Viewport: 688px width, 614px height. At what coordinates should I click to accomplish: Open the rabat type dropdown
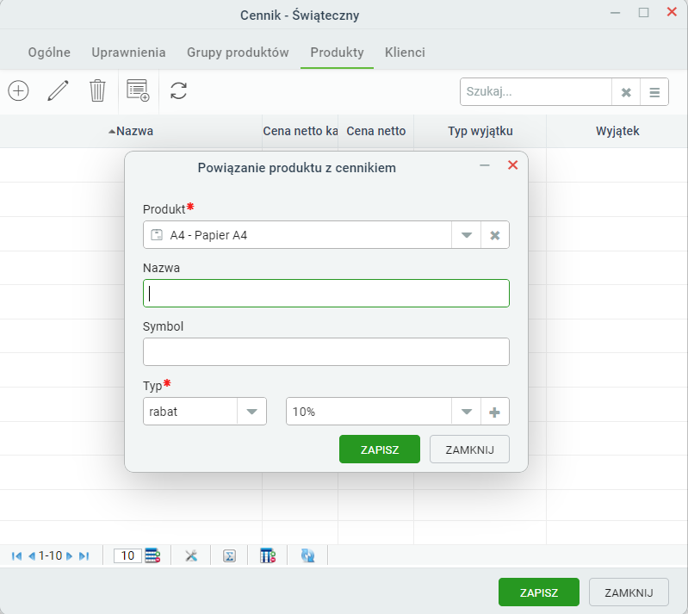pos(251,412)
